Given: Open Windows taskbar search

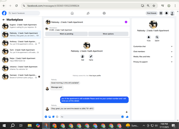Looking at the screenshot, I should [x=13, y=125].
